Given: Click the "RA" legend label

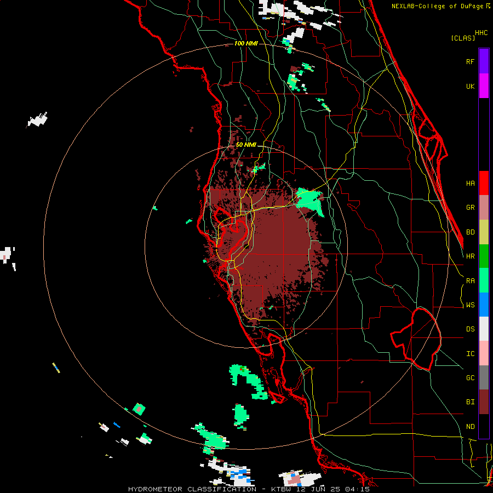Looking at the screenshot, I should [x=470, y=281].
